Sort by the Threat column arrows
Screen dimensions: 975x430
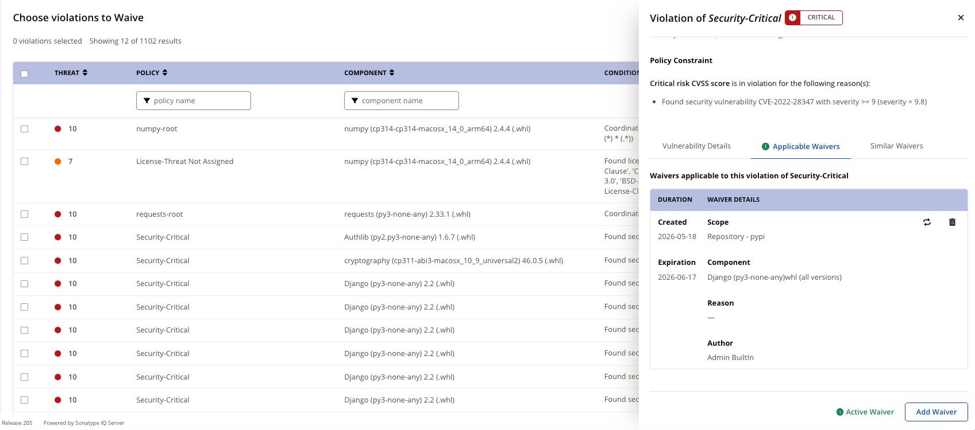[x=85, y=73]
